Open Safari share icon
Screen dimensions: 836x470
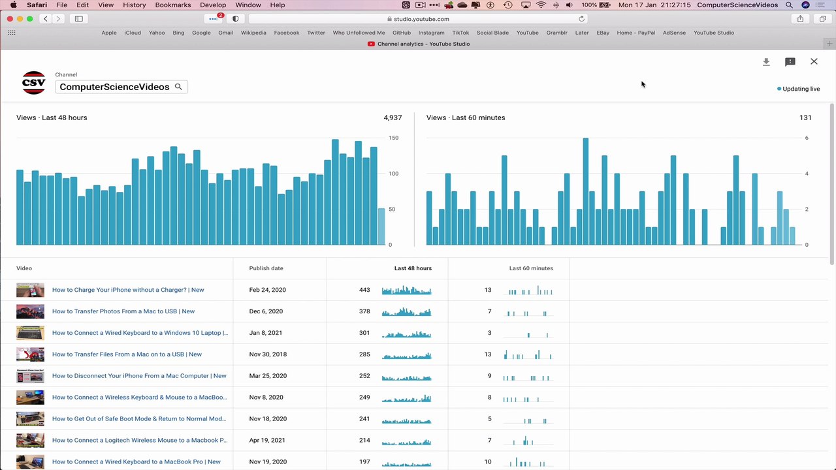800,19
